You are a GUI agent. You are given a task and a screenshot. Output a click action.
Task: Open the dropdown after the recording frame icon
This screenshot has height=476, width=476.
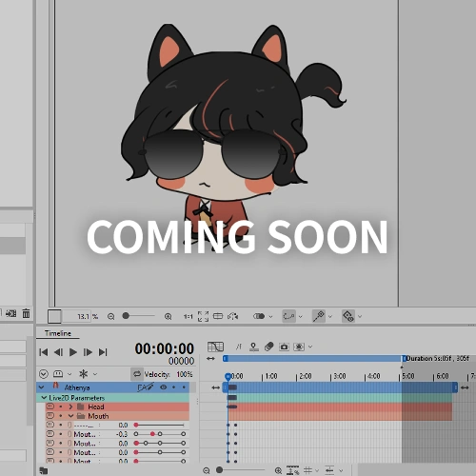point(310,347)
